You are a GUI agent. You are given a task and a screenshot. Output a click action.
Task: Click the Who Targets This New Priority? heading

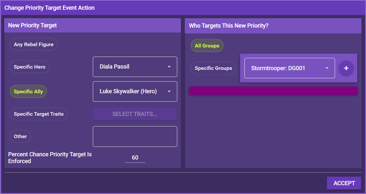click(x=229, y=26)
